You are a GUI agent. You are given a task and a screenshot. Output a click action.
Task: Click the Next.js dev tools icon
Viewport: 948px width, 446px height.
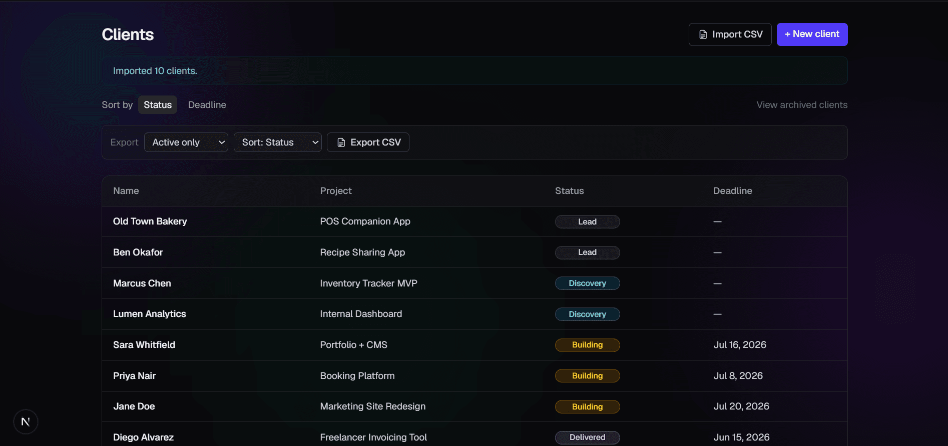coord(26,422)
